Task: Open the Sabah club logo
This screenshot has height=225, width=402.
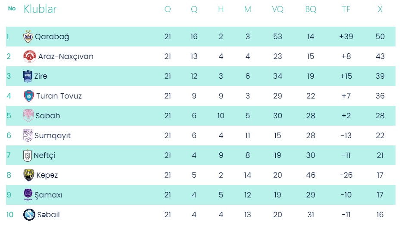Action: coord(28,116)
